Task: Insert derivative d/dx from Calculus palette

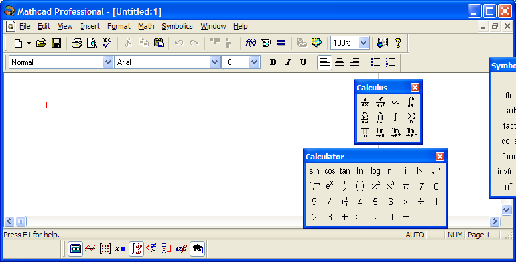Action: pos(365,102)
